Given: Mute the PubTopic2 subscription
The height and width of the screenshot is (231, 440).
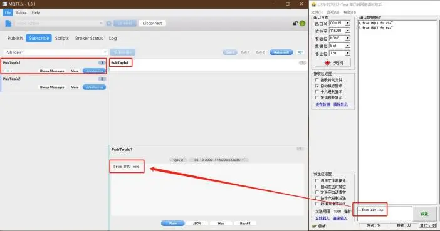Looking at the screenshot, I should [x=75, y=87].
